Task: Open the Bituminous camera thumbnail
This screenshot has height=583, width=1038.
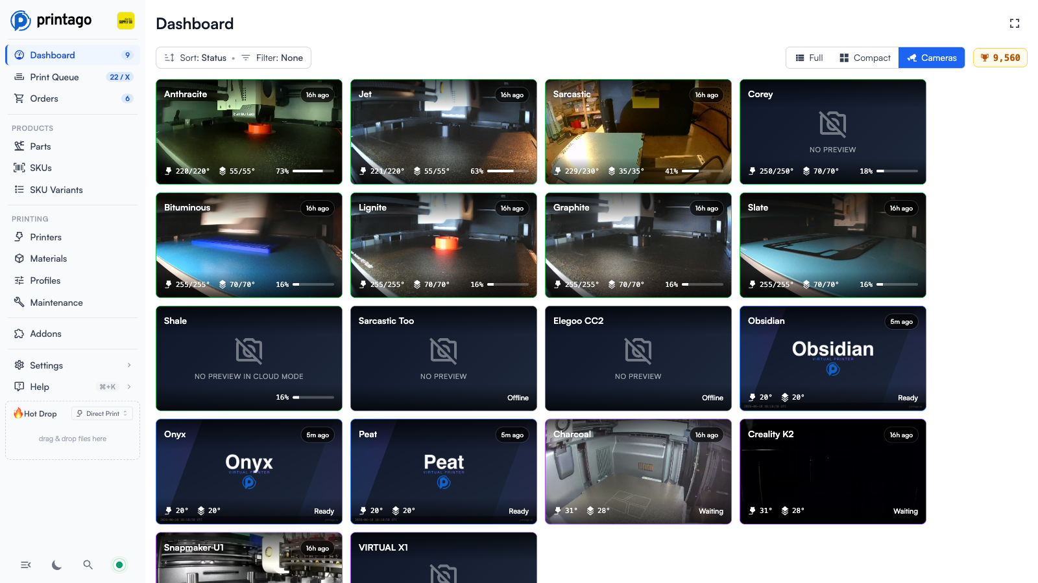Action: click(x=249, y=246)
